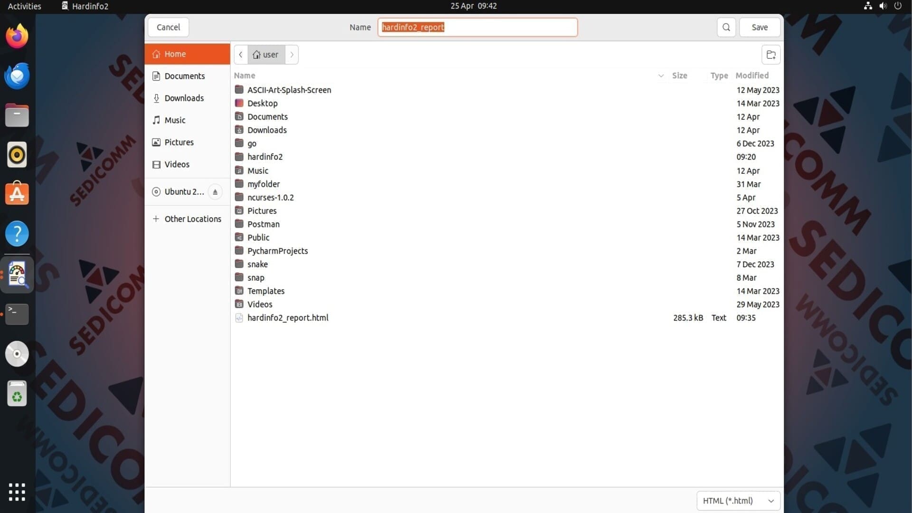Viewport: 912px width, 513px height.
Task: Click the Cancel button
Action: 168,27
